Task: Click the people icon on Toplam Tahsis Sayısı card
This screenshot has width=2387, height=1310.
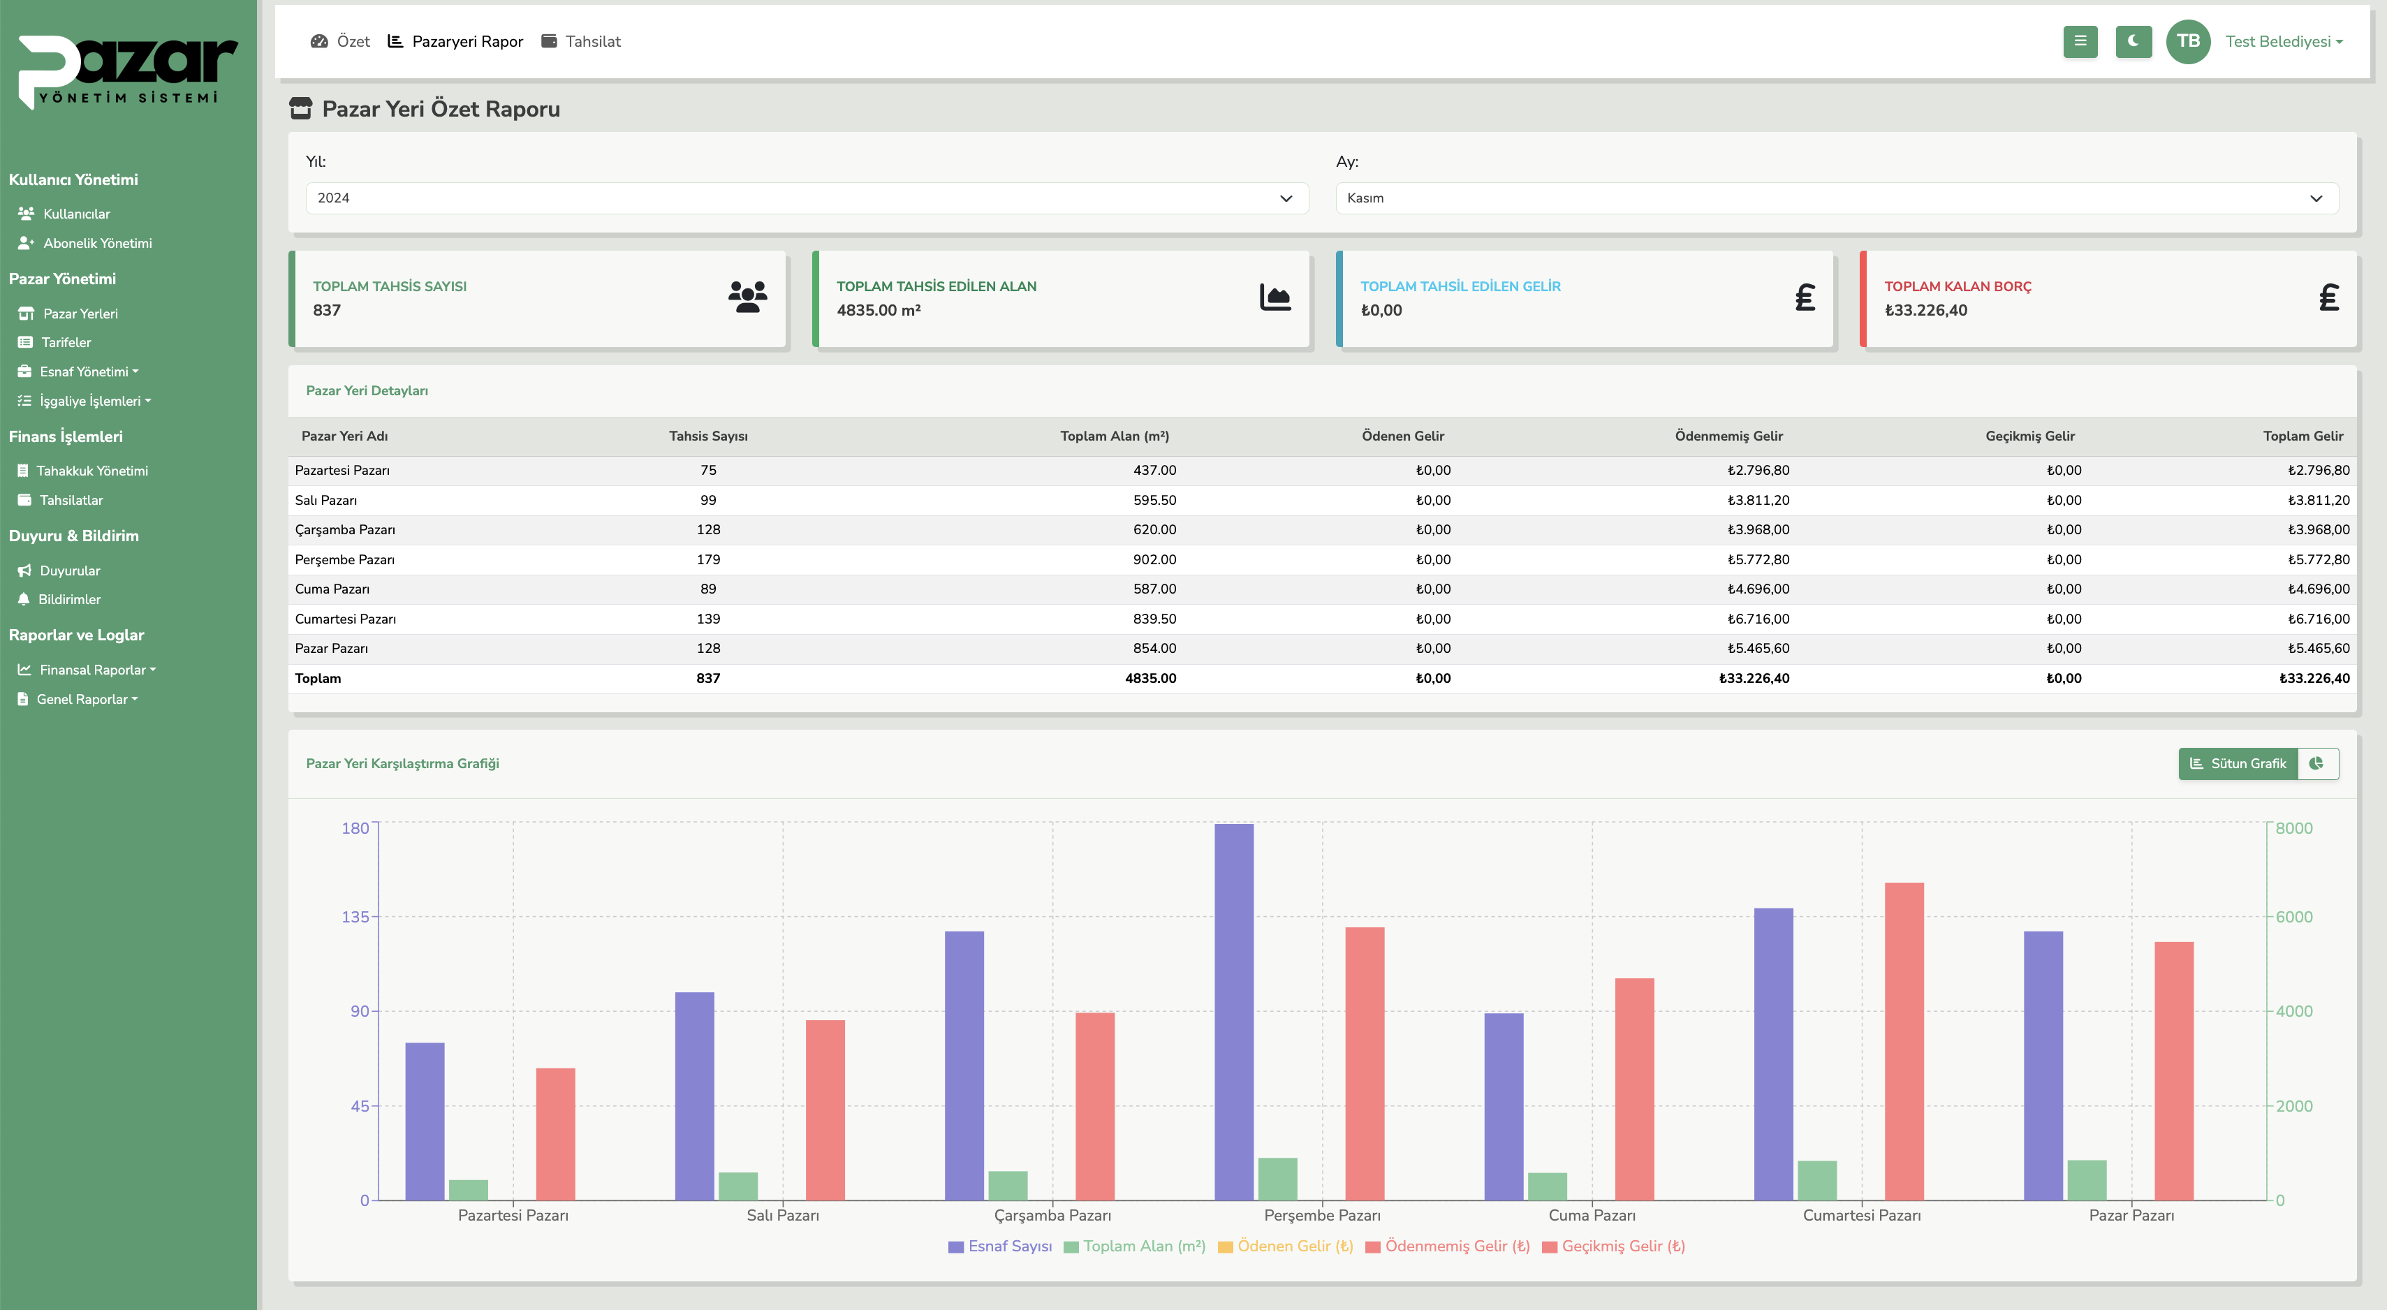Action: click(x=747, y=297)
